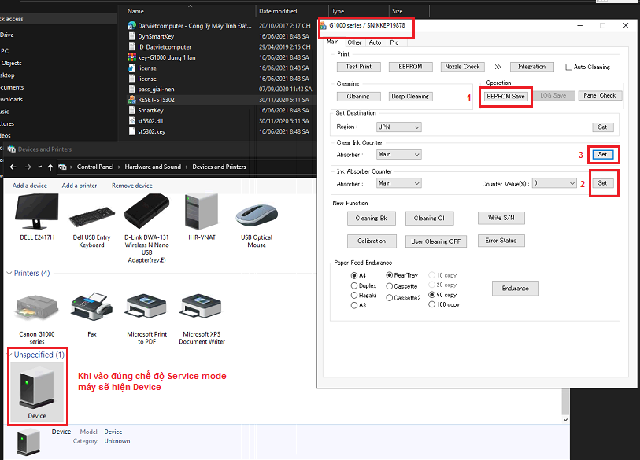This screenshot has width=640, height=460.
Task: Open the Ink Absorber Counter Absorber dropdown
Action: 399,183
